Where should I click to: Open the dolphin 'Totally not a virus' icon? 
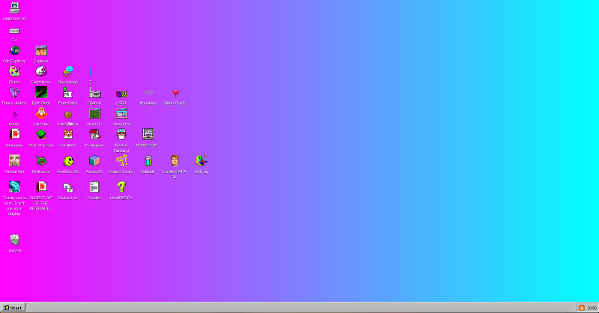pyautogui.click(x=14, y=187)
